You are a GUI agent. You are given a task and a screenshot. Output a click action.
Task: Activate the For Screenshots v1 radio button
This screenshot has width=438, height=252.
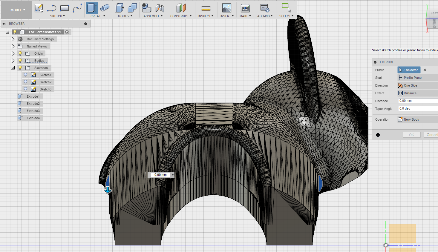pos(67,32)
